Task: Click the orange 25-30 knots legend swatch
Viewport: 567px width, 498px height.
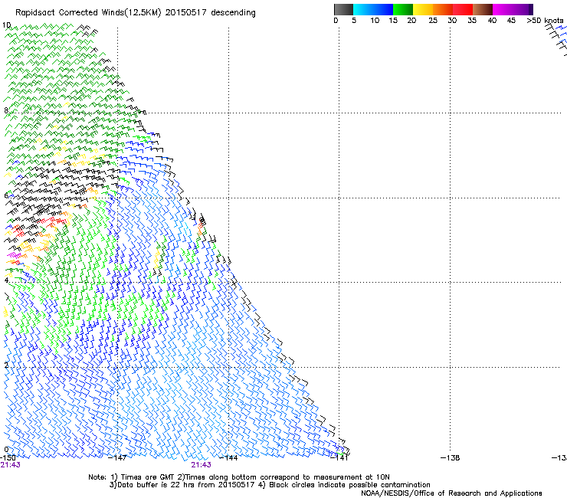Action: 443,9
